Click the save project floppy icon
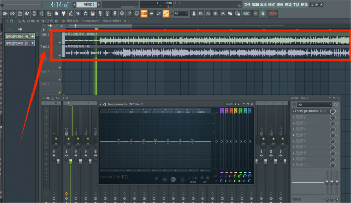Viewport: 351px width, 203px height. tap(93, 14)
